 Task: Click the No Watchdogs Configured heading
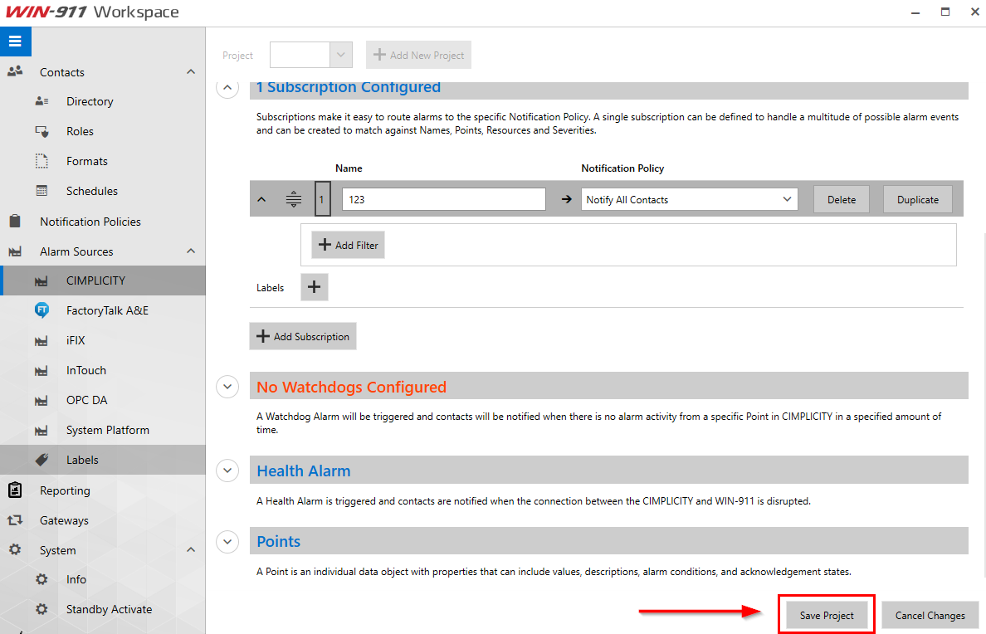click(352, 387)
